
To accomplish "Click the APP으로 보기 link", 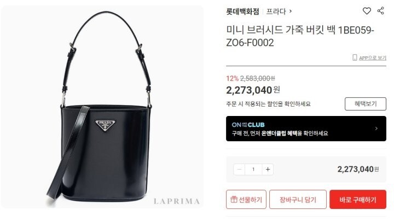I will (373, 58).
